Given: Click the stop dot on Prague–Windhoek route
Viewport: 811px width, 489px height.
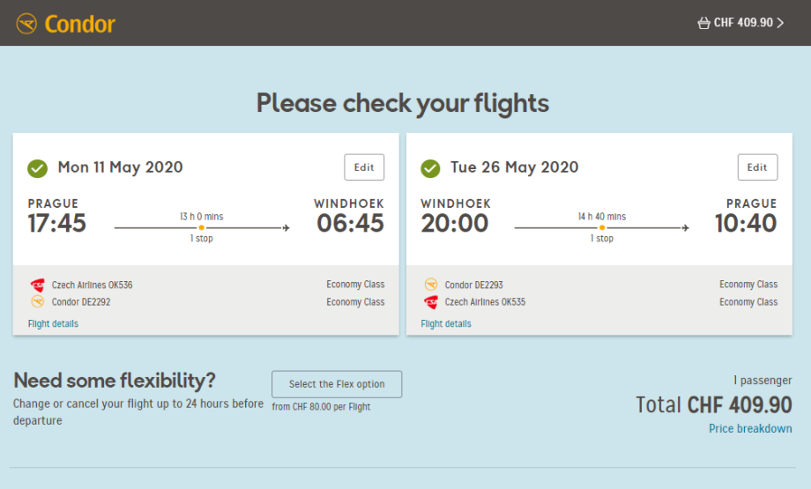Looking at the screenshot, I should (x=202, y=228).
